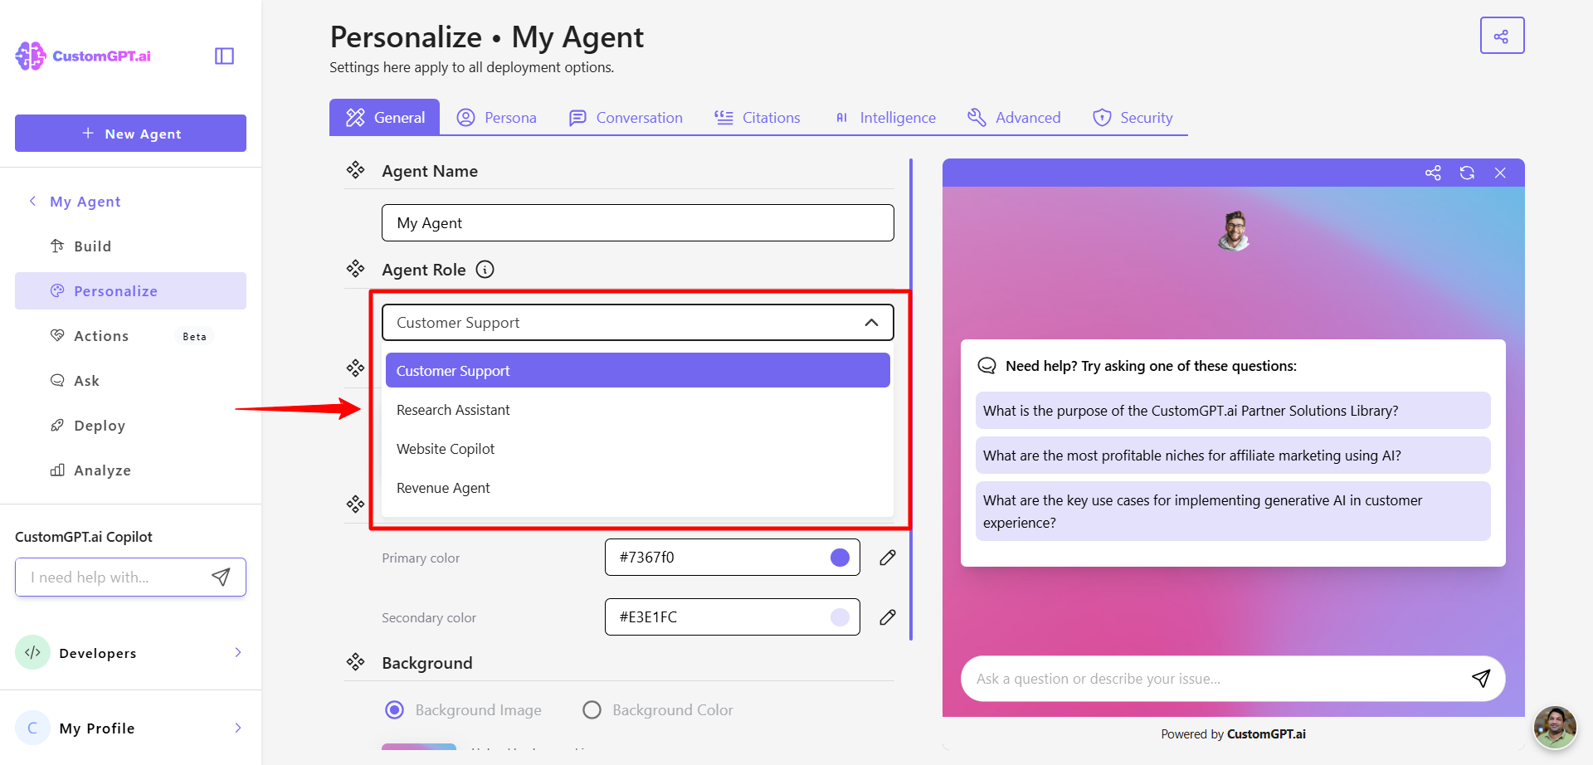
Task: Select the Background Color radio button
Action: pyautogui.click(x=592, y=709)
